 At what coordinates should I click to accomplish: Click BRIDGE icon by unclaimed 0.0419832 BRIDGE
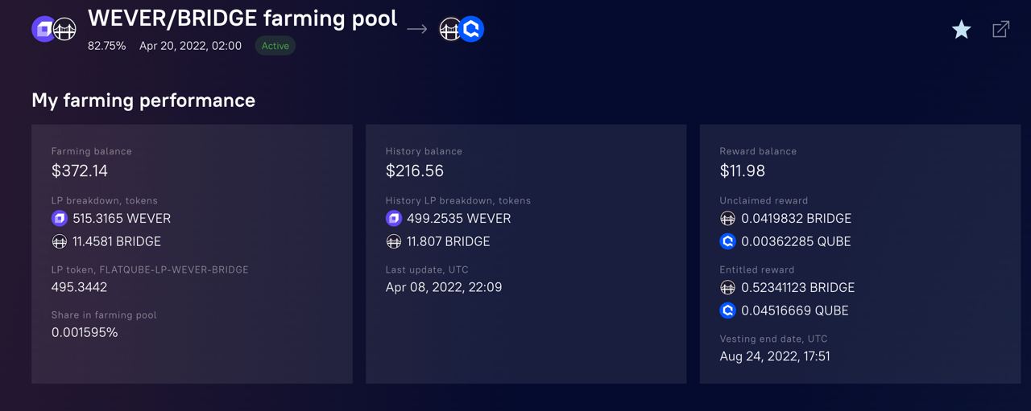tap(727, 218)
